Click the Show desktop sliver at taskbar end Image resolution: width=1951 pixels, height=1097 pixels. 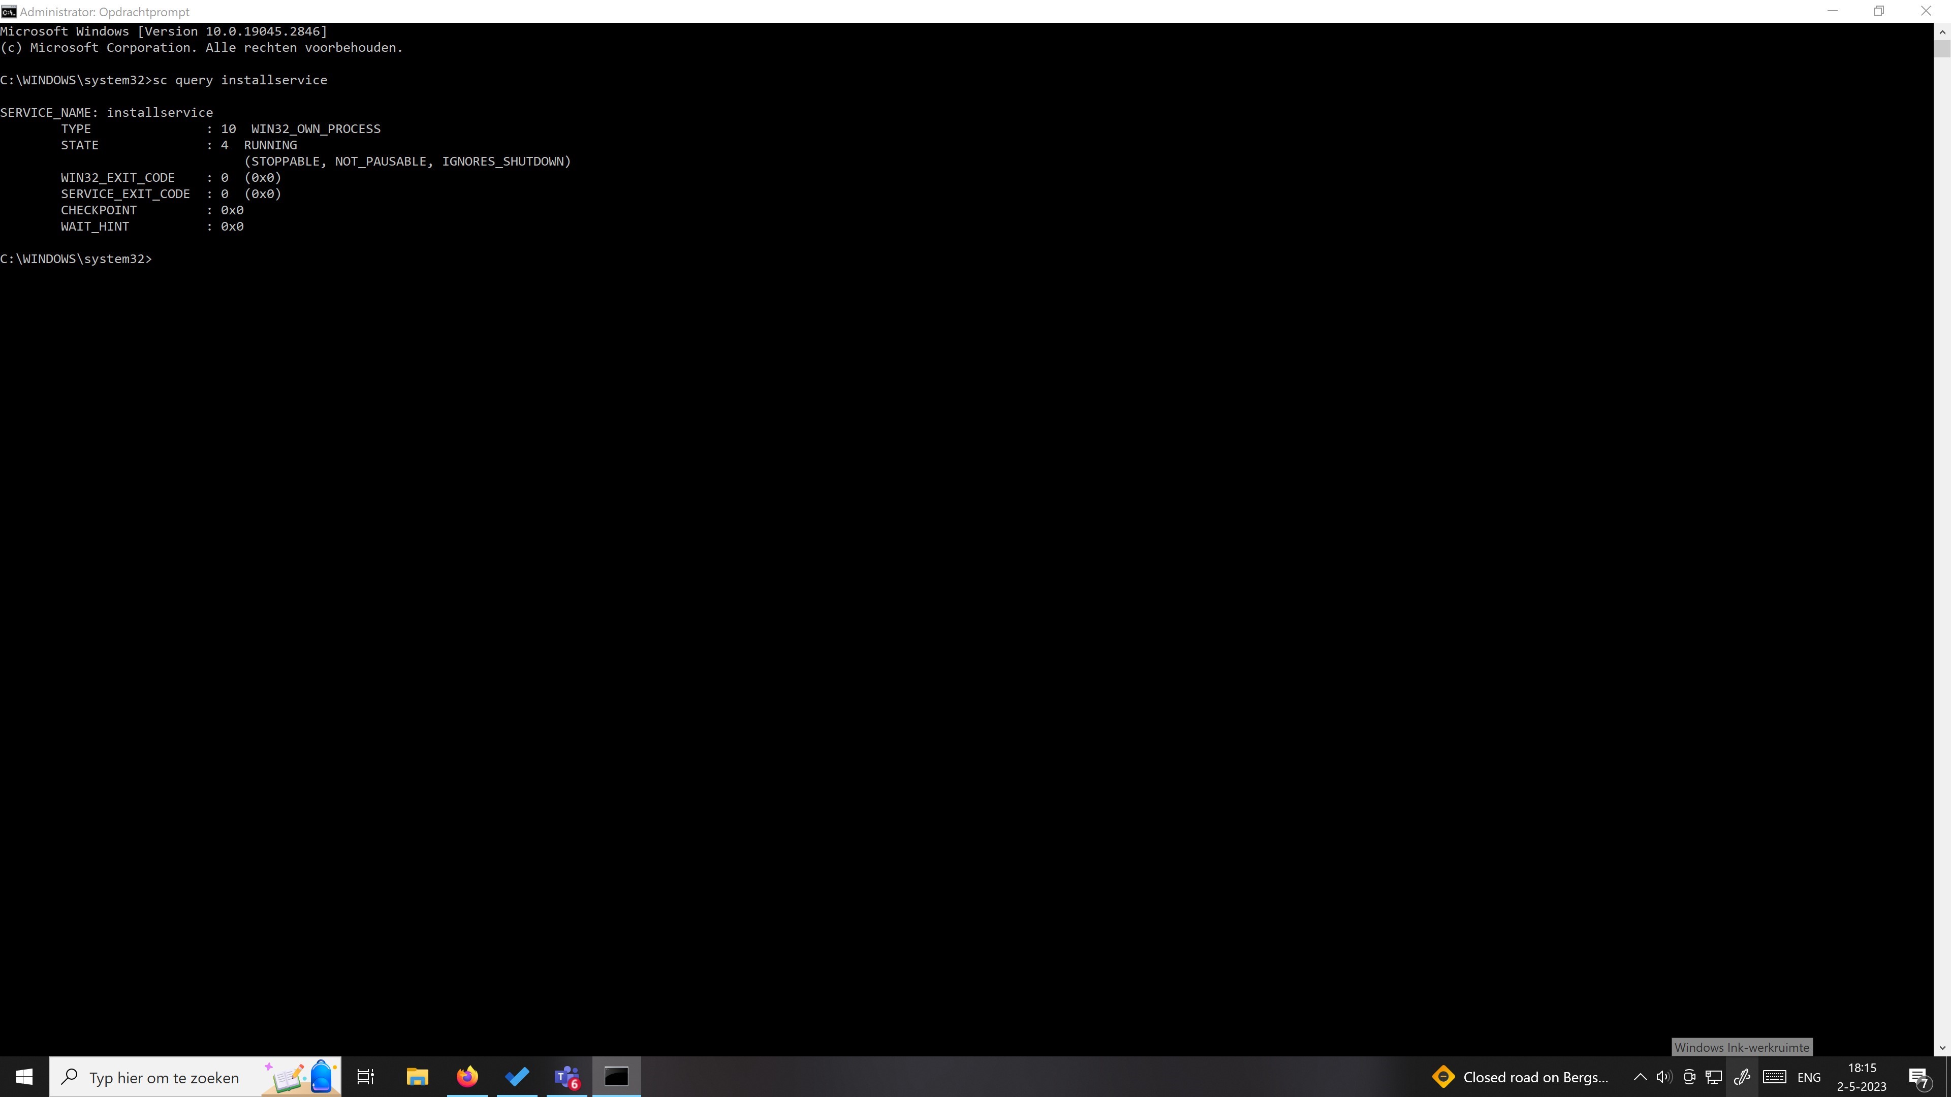coord(1948,1077)
